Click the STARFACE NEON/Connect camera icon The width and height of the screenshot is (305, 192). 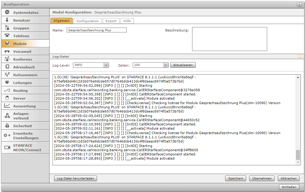(x=7, y=147)
